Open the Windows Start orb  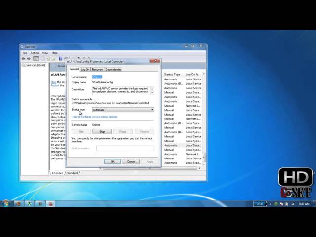pyautogui.click(x=6, y=204)
